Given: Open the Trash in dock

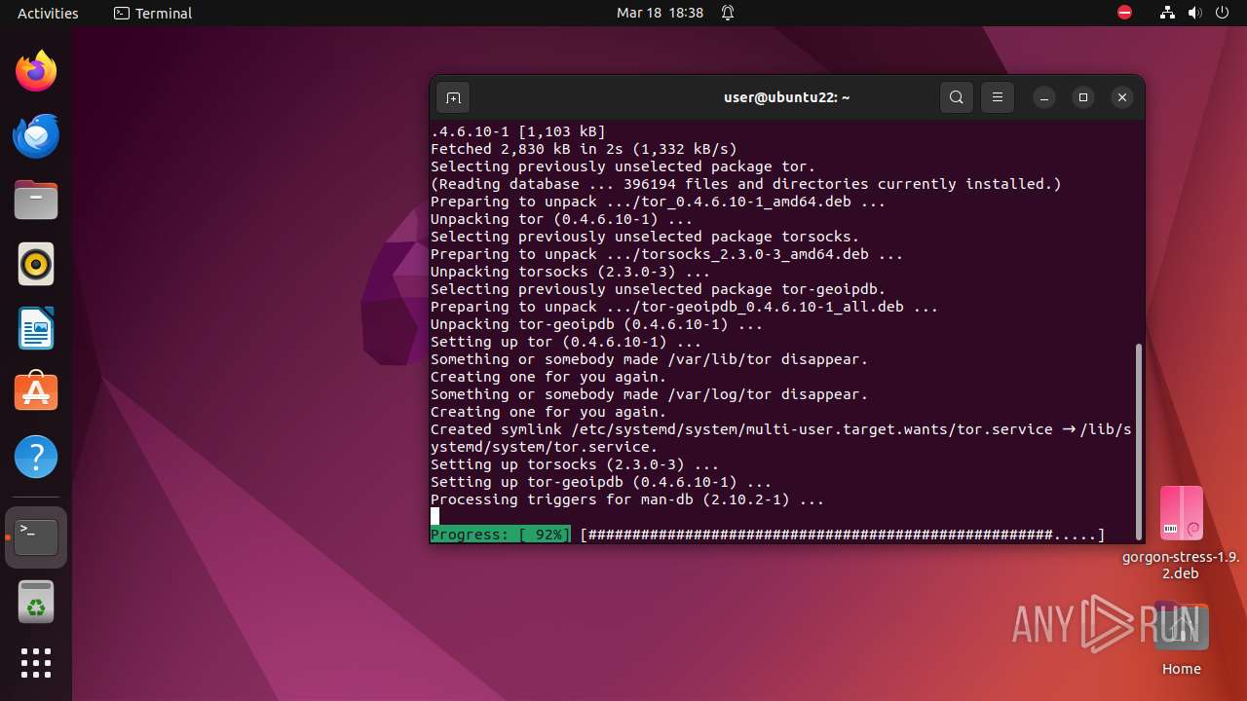Looking at the screenshot, I should coord(36,601).
